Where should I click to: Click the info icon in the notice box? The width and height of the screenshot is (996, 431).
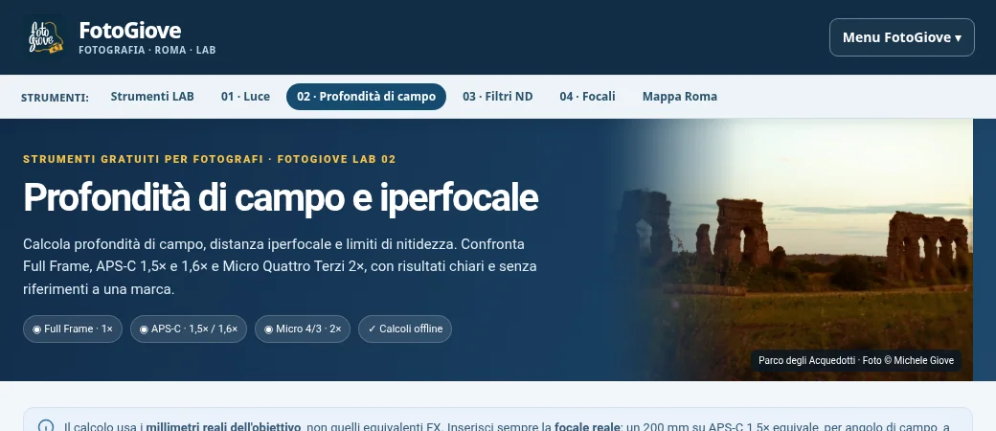point(46,426)
